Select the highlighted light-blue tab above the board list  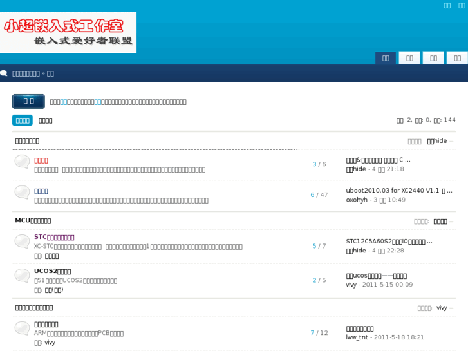[23, 120]
